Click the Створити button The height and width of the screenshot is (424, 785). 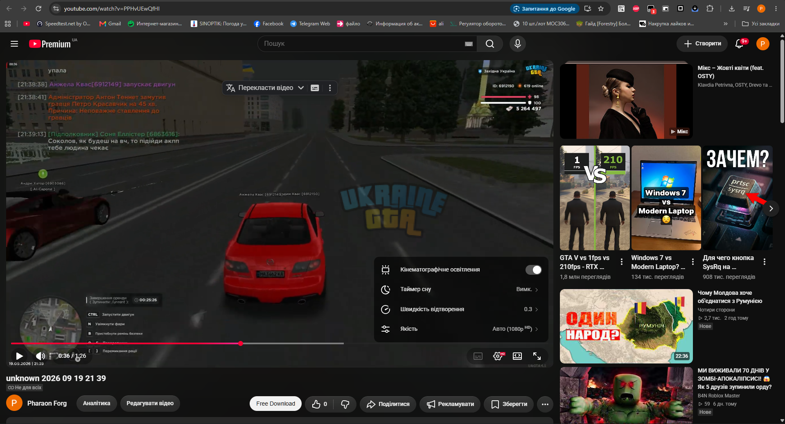point(702,44)
